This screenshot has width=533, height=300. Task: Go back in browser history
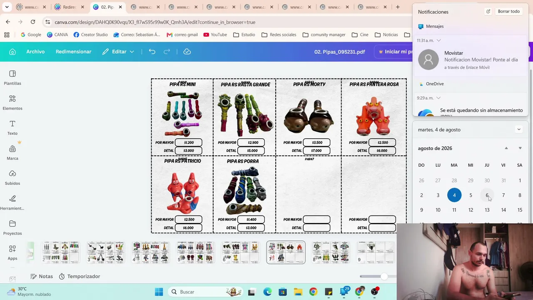pyautogui.click(x=8, y=22)
